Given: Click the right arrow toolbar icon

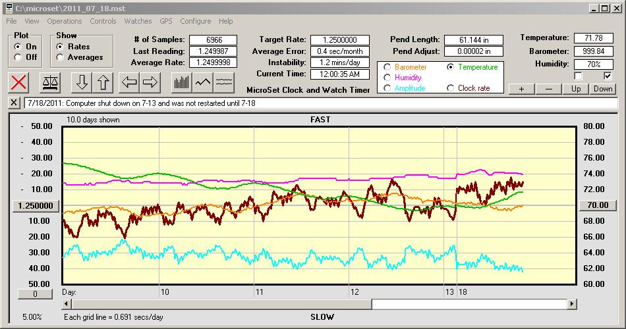Looking at the screenshot, I should (x=150, y=82).
